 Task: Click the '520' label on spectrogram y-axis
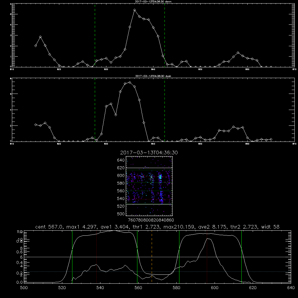pyautogui.click(x=121, y=206)
